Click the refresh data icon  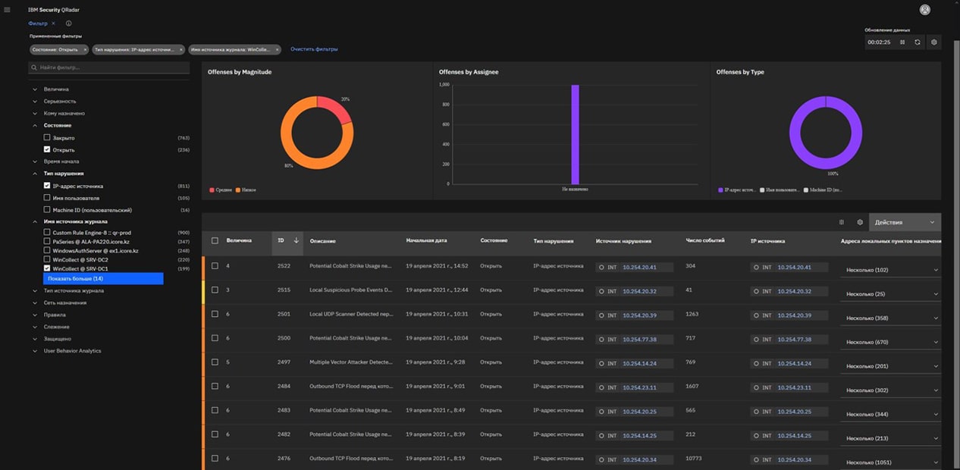pyautogui.click(x=918, y=42)
